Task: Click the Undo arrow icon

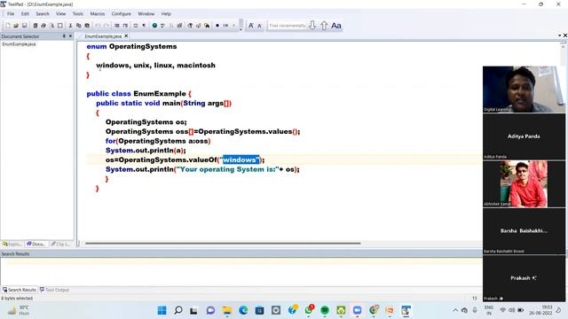Action: (98, 26)
